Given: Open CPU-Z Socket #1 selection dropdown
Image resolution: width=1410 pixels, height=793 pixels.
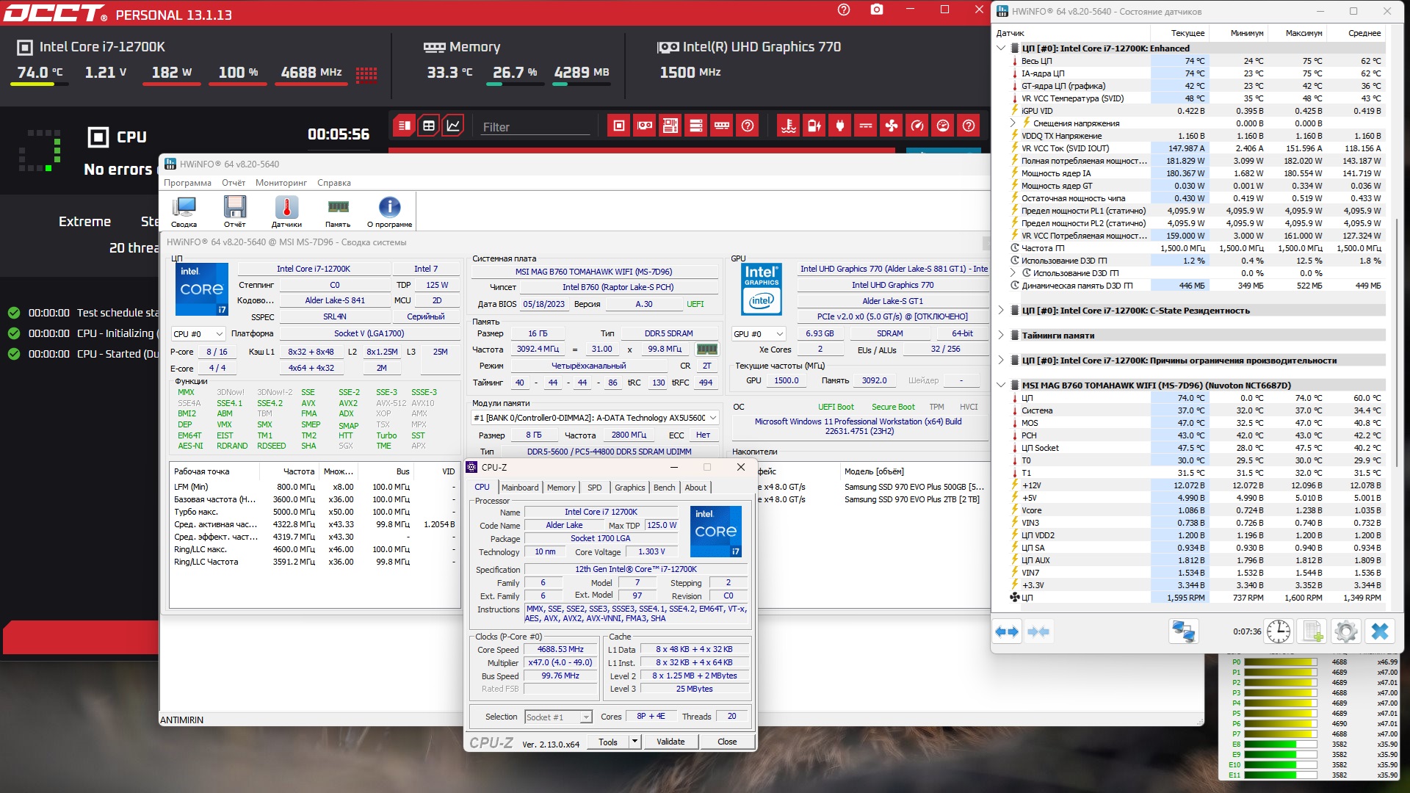Looking at the screenshot, I should click(x=558, y=717).
